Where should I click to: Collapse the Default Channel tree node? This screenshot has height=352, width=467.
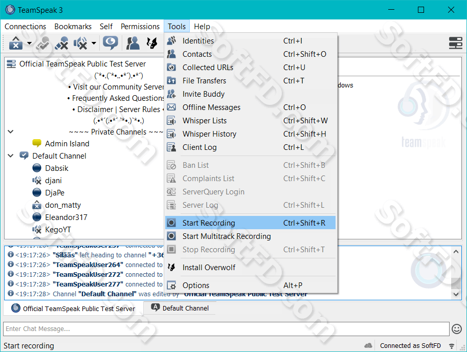pyautogui.click(x=11, y=156)
